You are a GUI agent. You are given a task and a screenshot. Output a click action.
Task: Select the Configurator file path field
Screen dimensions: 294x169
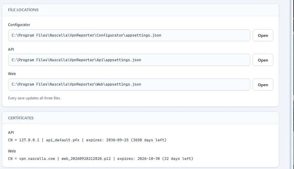click(129, 35)
